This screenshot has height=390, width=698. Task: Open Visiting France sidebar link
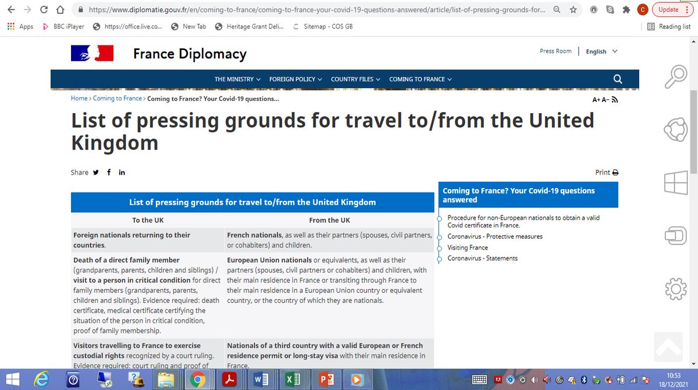(x=468, y=247)
